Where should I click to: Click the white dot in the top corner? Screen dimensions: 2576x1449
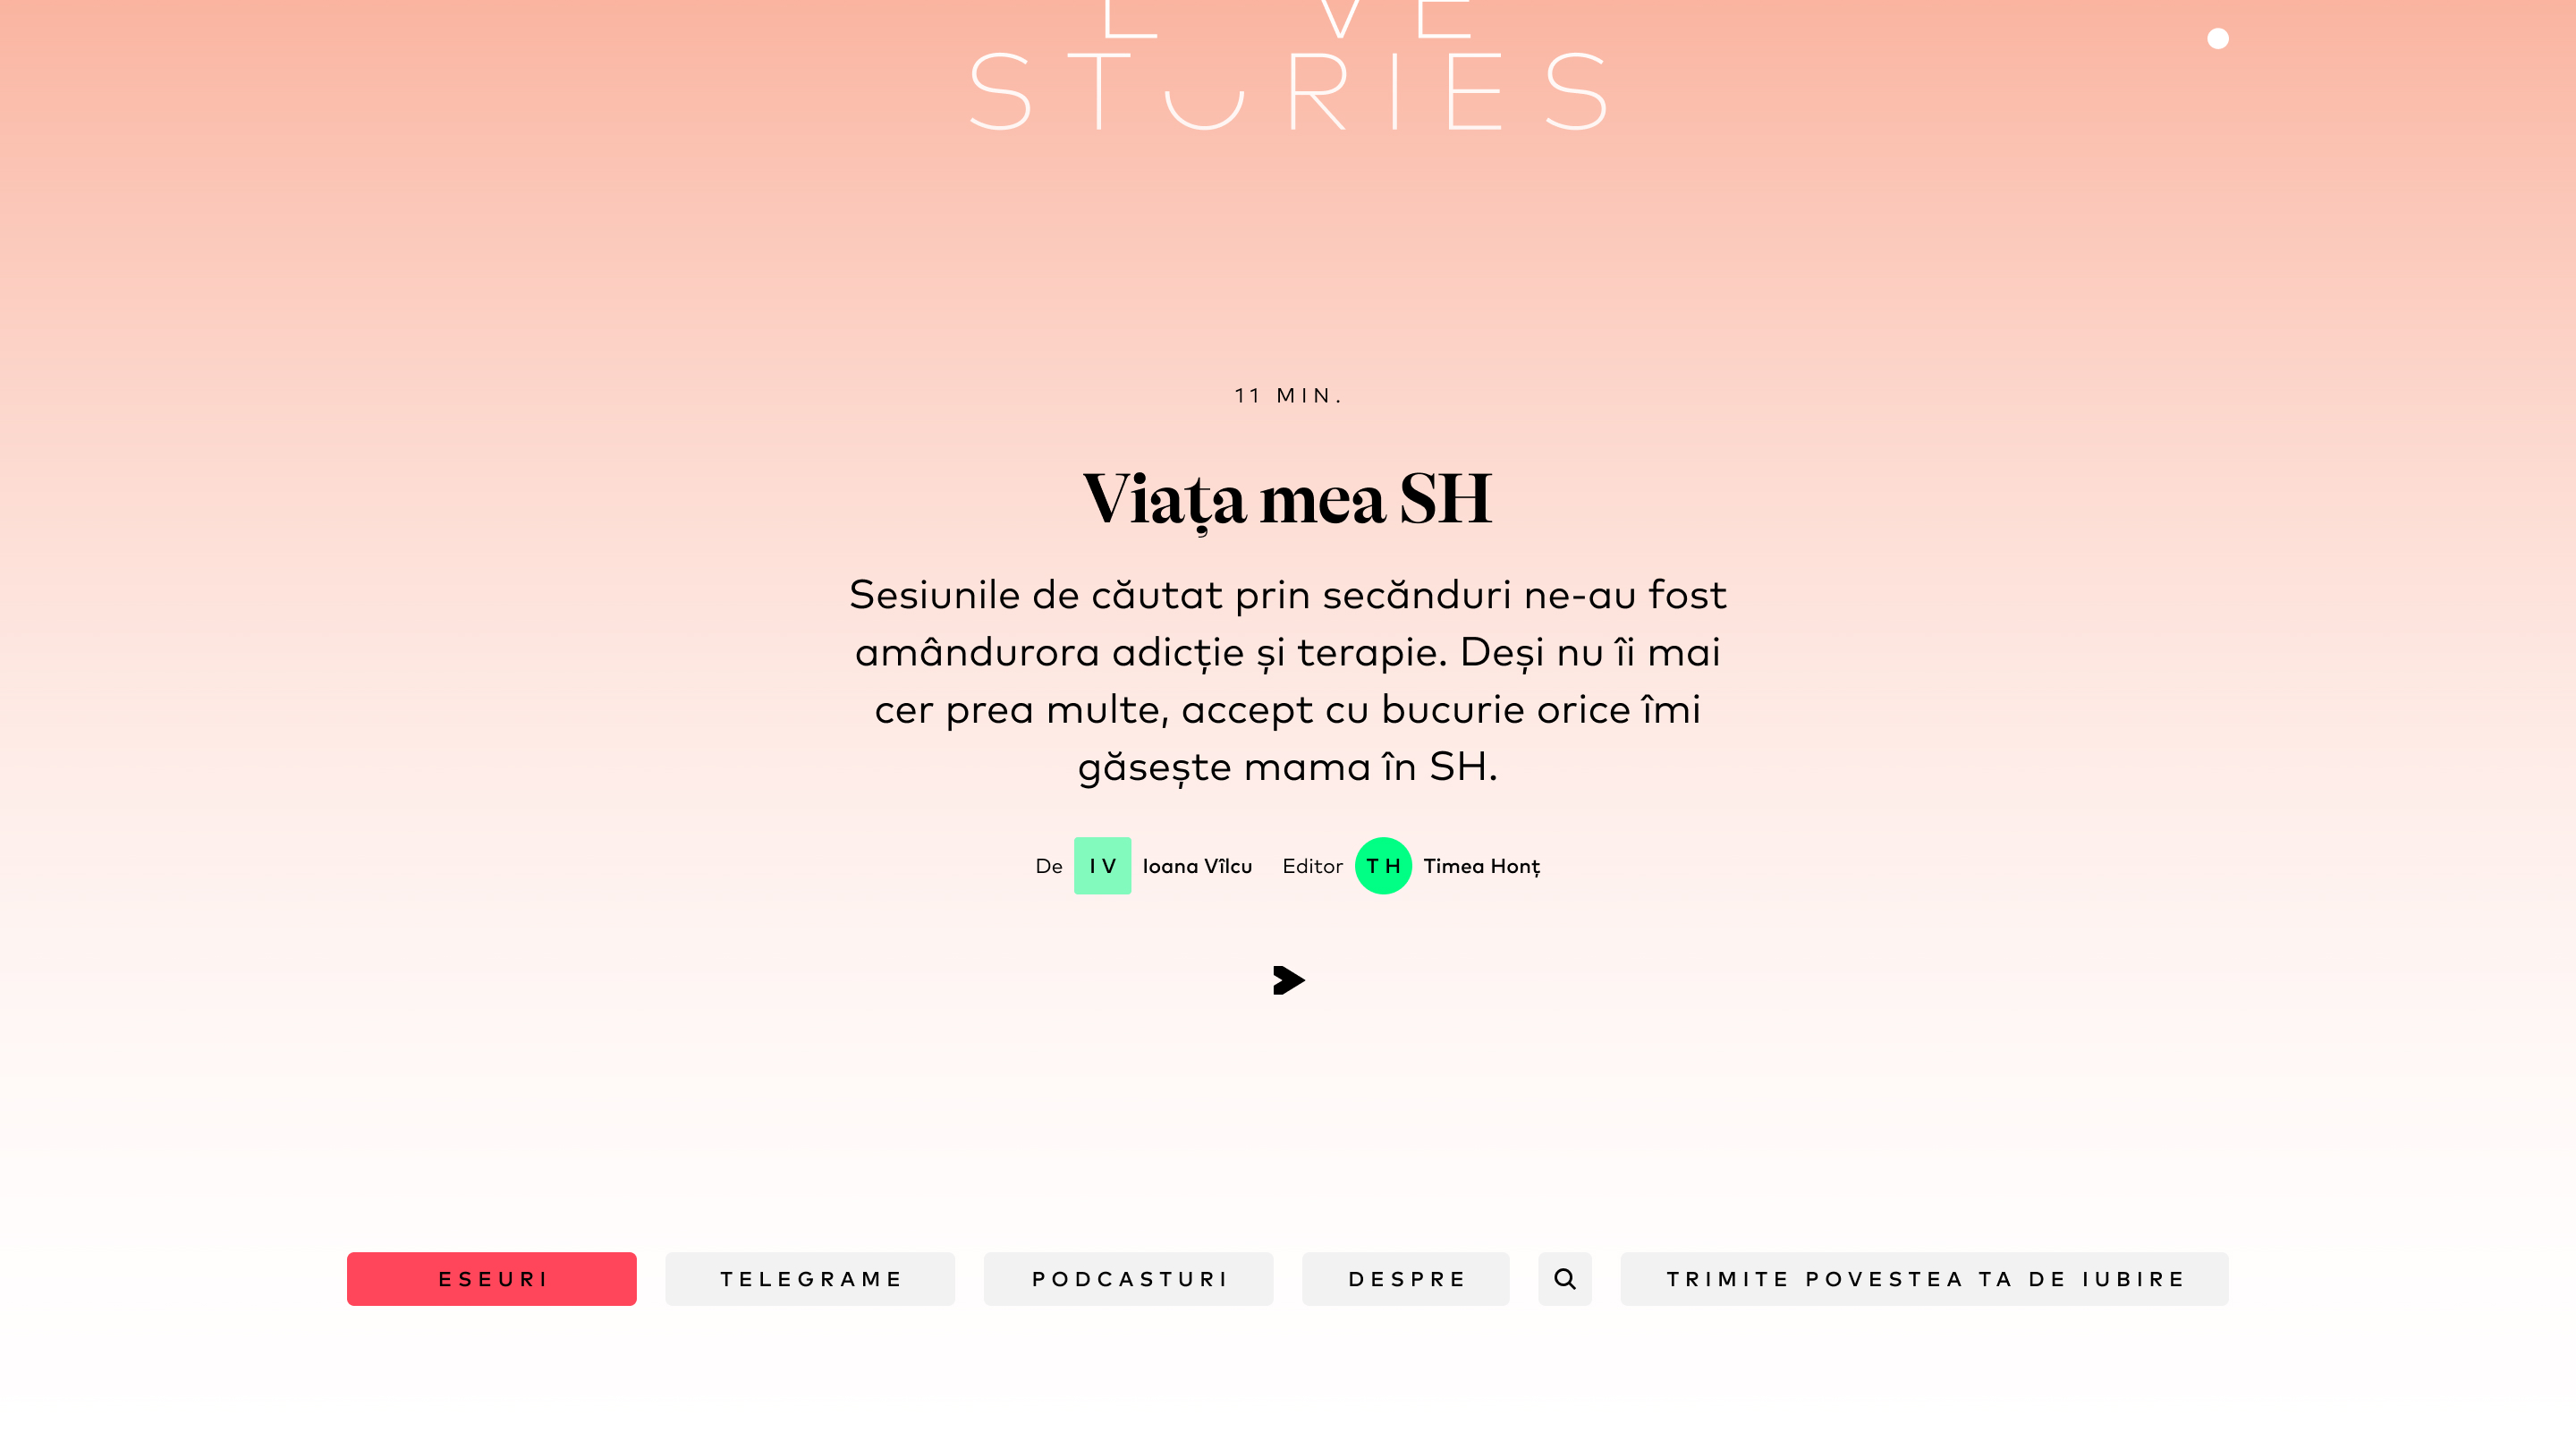(x=2217, y=39)
